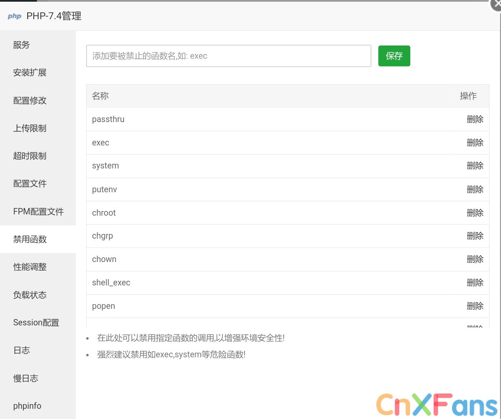Viewport: 501px width, 419px height.
Task: Open the 服务 section in the sidebar
Action: pyautogui.click(x=21, y=45)
